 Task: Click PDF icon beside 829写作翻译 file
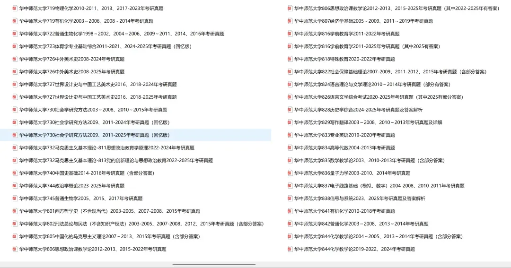[x=290, y=123]
